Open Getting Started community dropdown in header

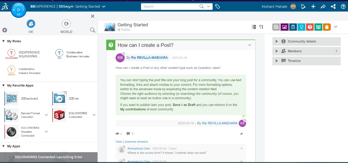pyautogui.click(x=103, y=6)
